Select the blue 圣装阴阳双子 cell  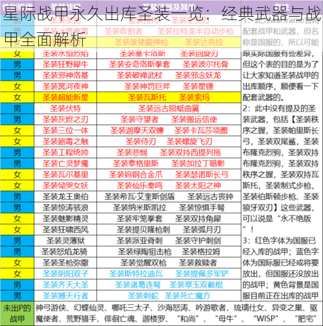click(65, 274)
